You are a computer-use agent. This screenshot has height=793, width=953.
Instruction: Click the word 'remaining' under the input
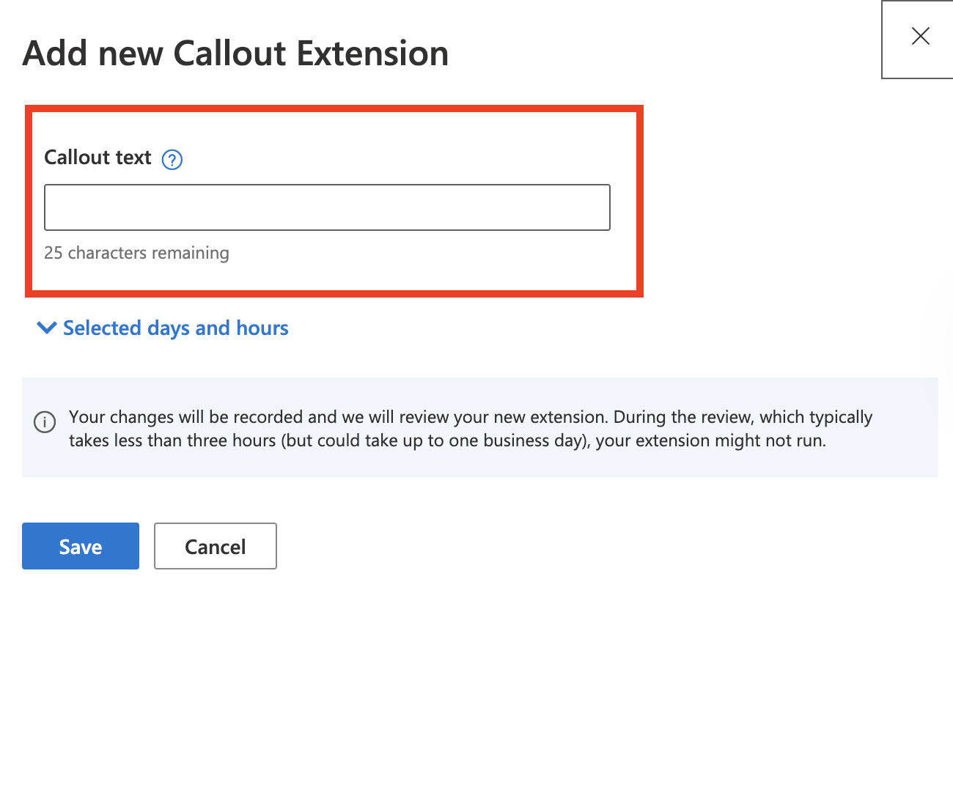click(x=191, y=253)
